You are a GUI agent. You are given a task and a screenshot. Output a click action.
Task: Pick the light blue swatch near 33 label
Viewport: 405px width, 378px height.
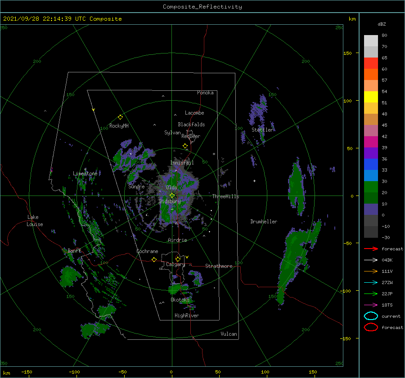coord(371,175)
